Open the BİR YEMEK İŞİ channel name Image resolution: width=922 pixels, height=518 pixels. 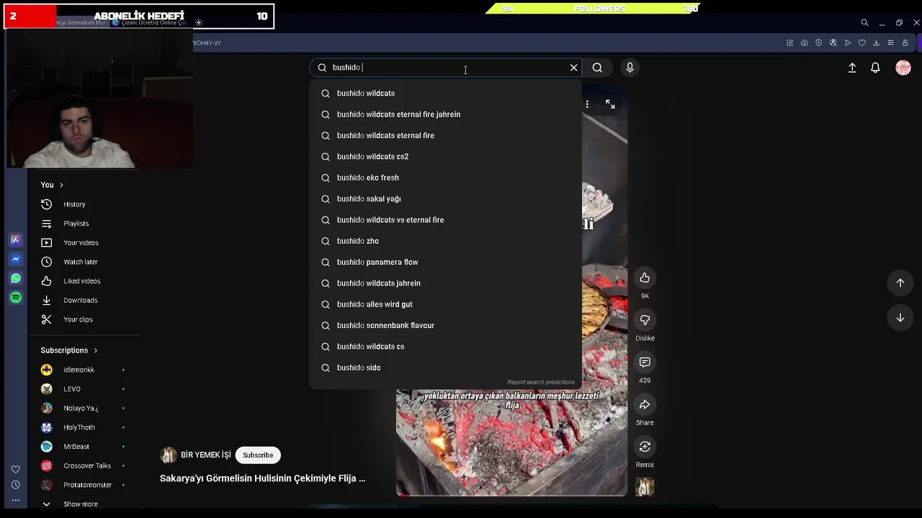[206, 455]
